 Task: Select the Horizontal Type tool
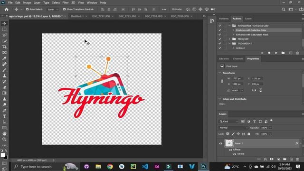tap(4, 116)
